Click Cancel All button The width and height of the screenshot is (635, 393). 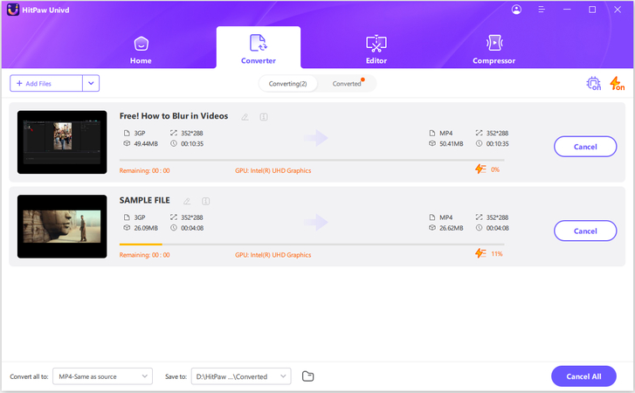pos(583,376)
